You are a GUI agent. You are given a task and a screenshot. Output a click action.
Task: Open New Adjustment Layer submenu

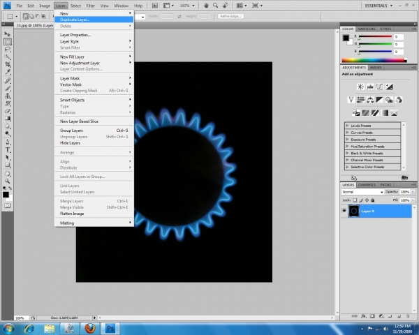click(x=94, y=63)
